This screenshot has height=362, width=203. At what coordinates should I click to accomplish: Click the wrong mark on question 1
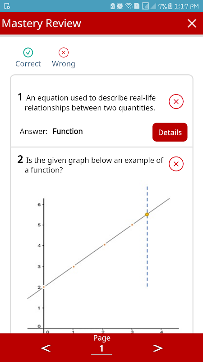click(176, 101)
